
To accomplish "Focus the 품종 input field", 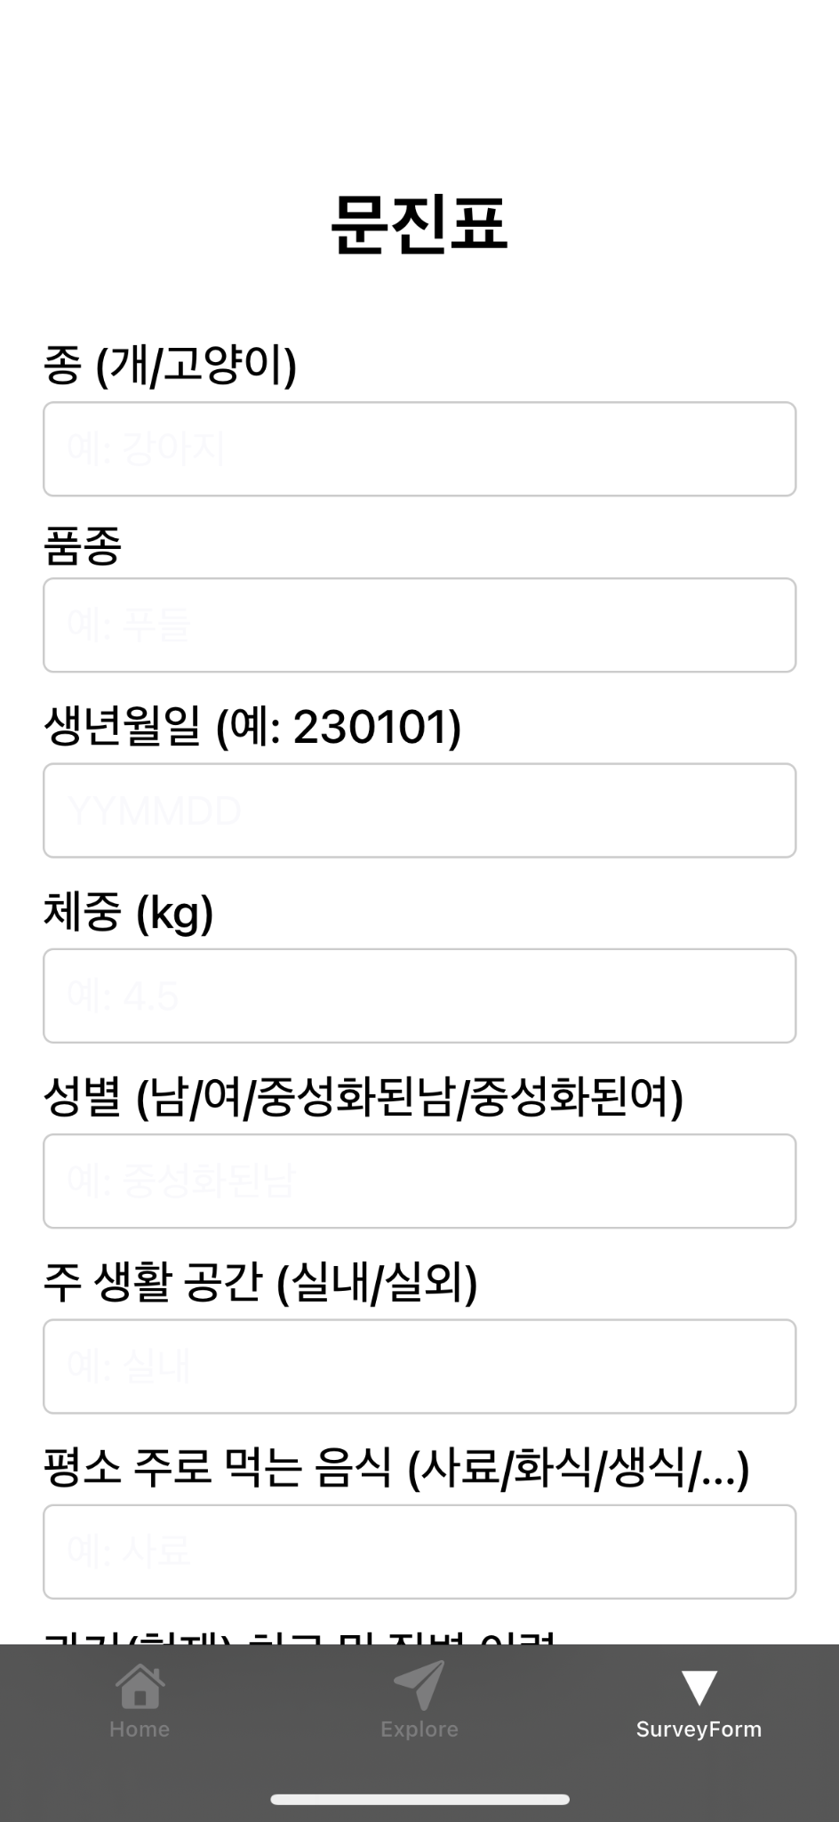I will click(x=419, y=624).
